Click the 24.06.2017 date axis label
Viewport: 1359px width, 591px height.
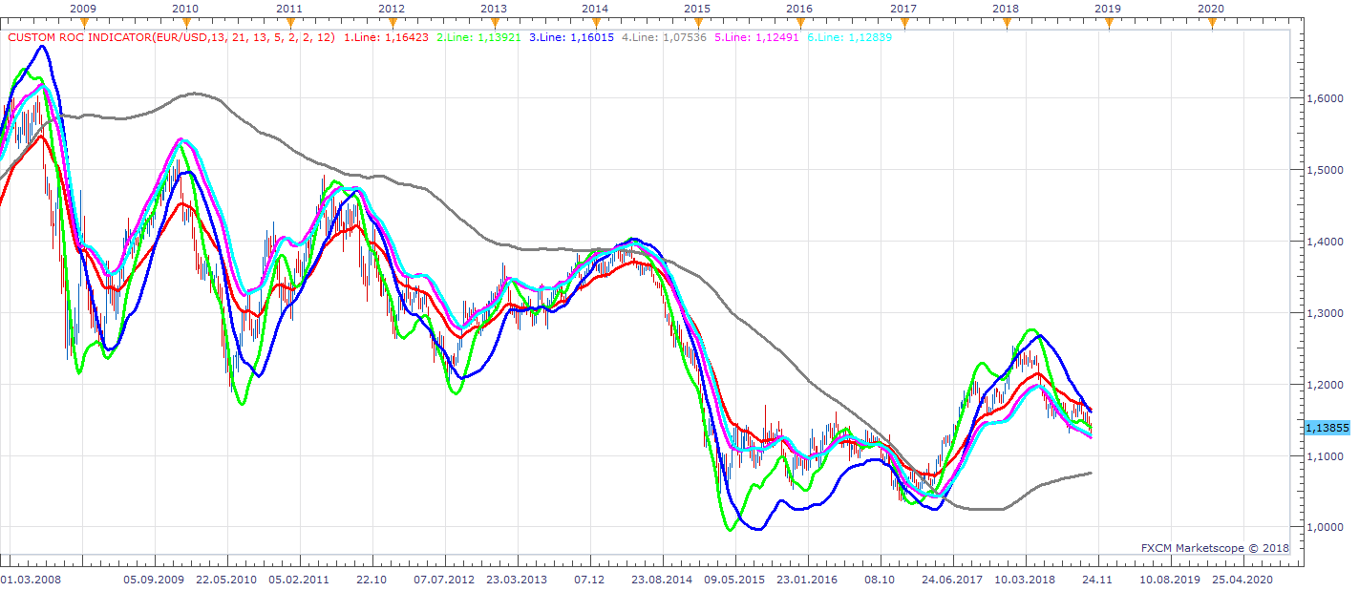pos(951,579)
